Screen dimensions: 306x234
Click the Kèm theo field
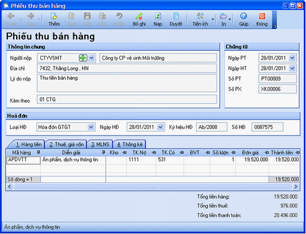(127, 100)
